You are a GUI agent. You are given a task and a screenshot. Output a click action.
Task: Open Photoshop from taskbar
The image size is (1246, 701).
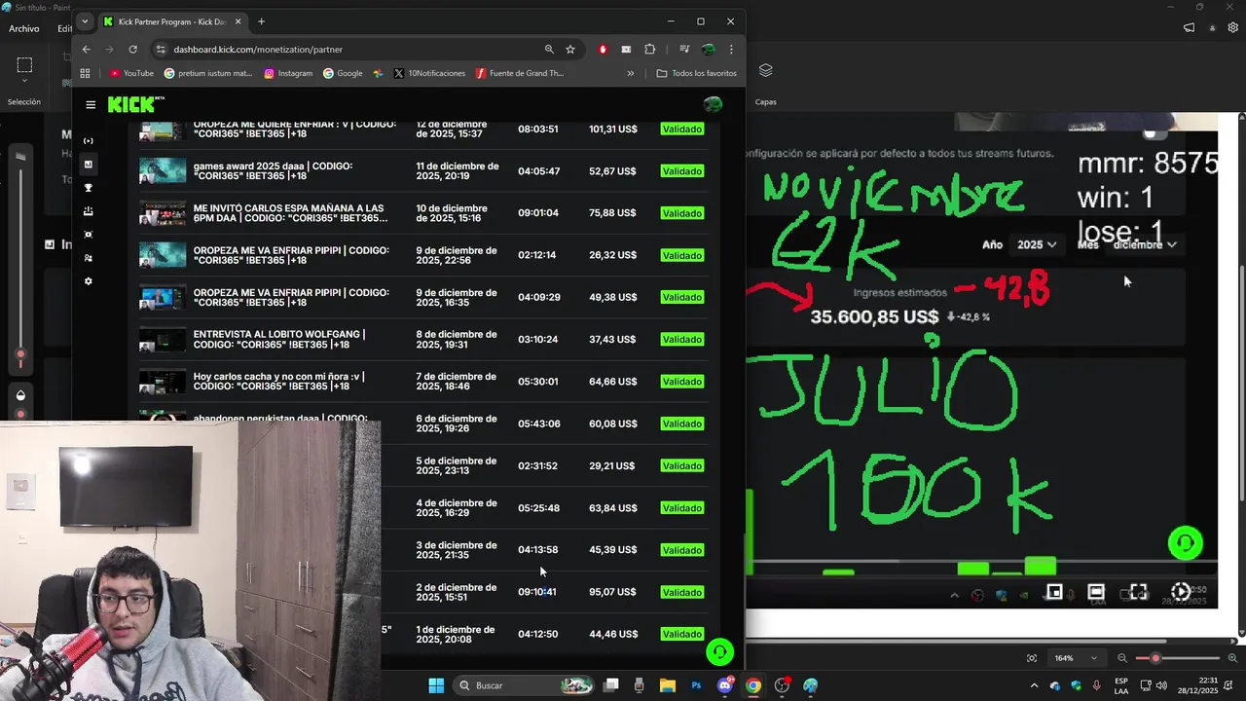(696, 685)
